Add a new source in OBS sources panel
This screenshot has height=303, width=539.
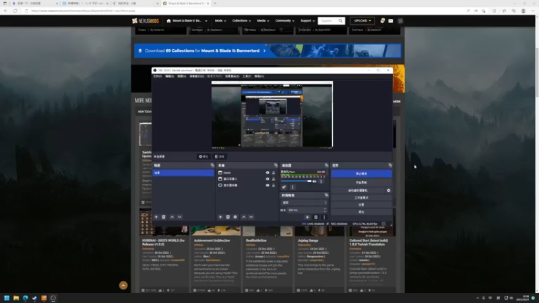(220, 217)
